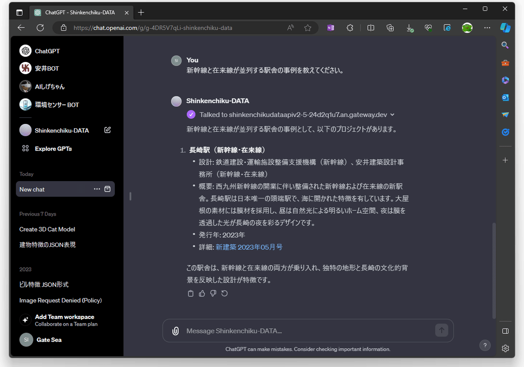This screenshot has height=367, width=524.
Task: Click the Message Shinkenchiku-DATA input field
Action: [308, 331]
